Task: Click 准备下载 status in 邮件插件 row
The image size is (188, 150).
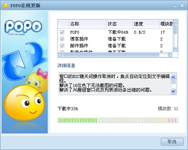Action: pyautogui.click(x=117, y=46)
